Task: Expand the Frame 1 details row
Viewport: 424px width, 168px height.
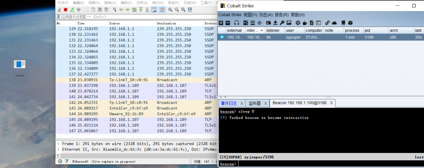Action: [59, 144]
